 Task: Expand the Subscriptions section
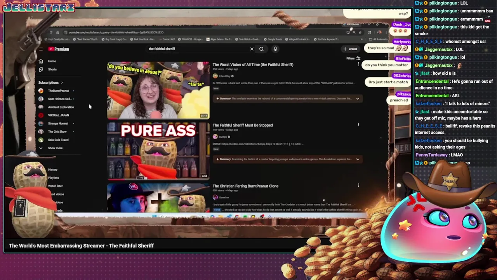click(50, 82)
